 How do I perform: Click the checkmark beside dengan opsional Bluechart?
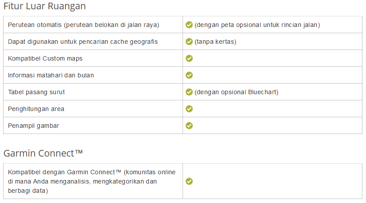189,92
